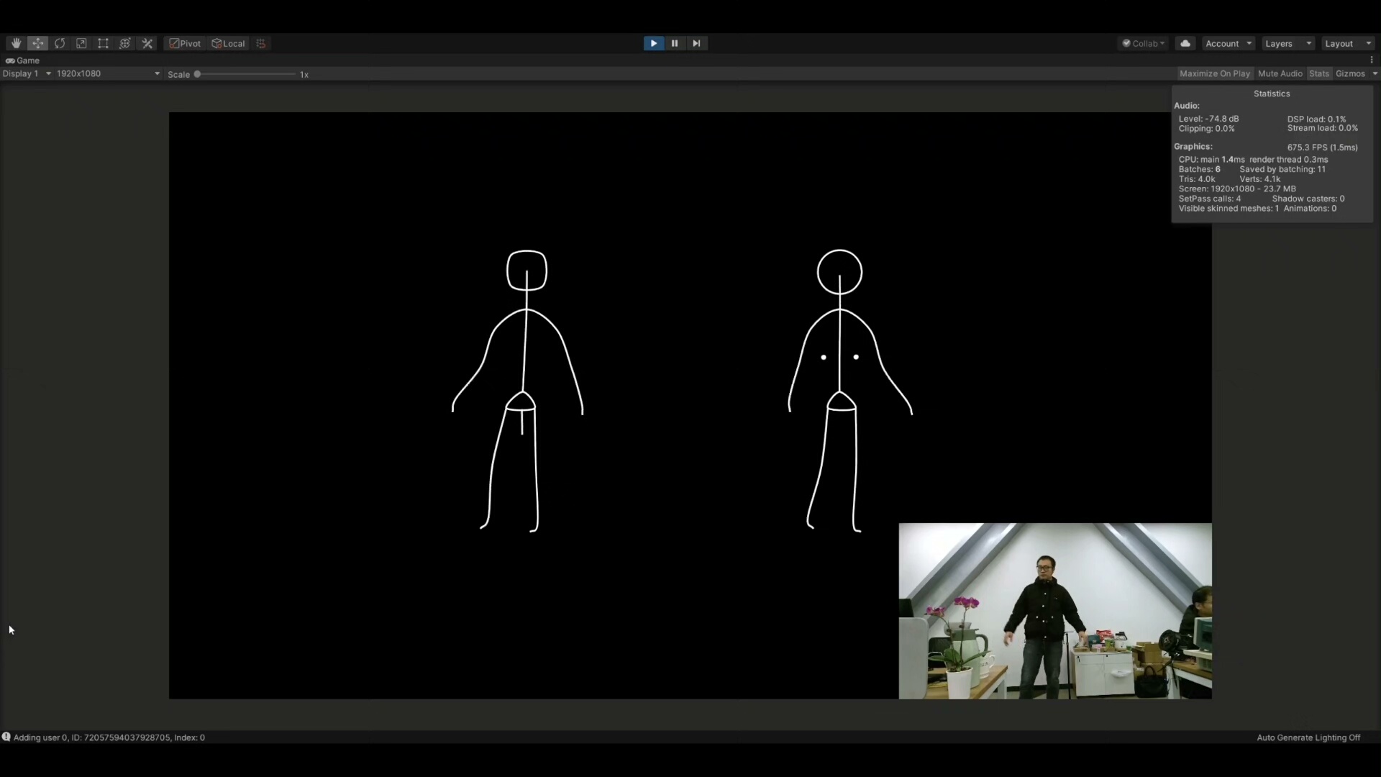1381x777 pixels.
Task: Toggle Play mode off
Action: point(653,44)
